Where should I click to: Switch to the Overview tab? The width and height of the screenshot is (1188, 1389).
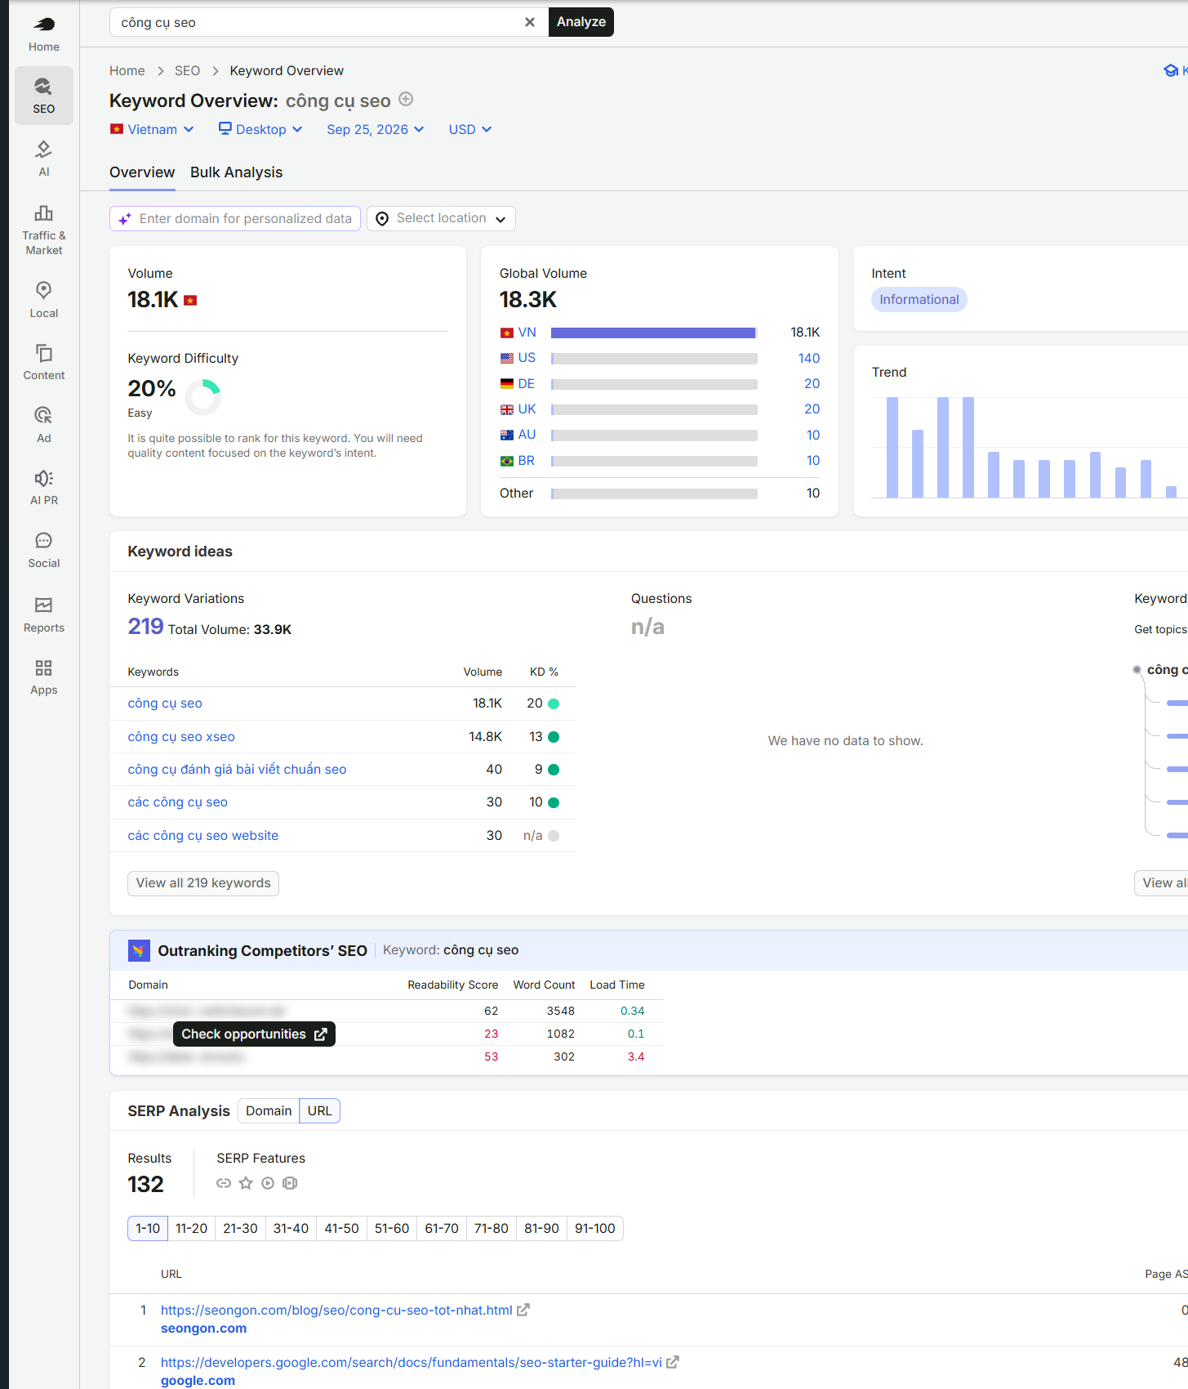(x=142, y=172)
